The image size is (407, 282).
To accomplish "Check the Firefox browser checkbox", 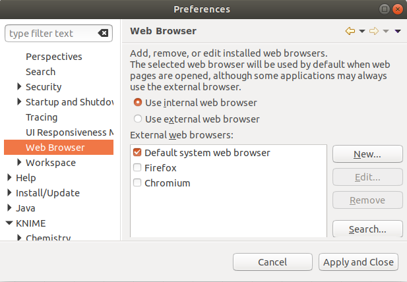I will click(137, 168).
